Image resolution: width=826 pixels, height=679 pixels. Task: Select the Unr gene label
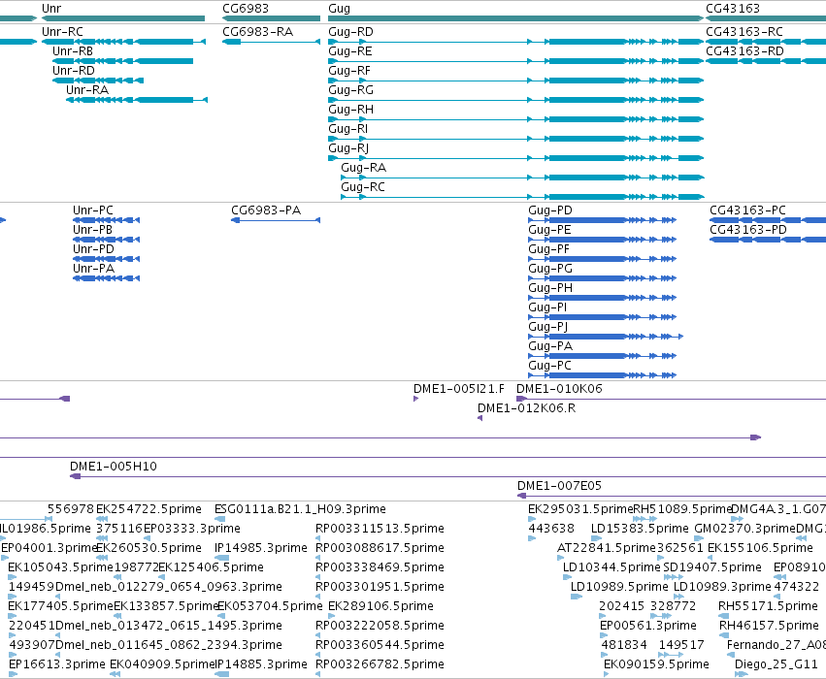[x=51, y=9]
